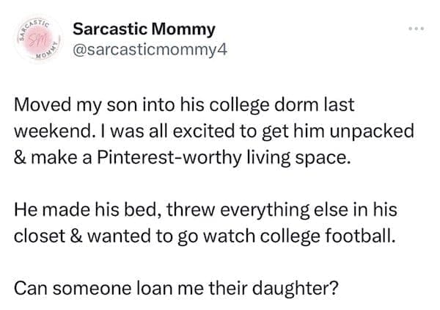Open the Sarcastic Mommy display name link

click(x=144, y=29)
